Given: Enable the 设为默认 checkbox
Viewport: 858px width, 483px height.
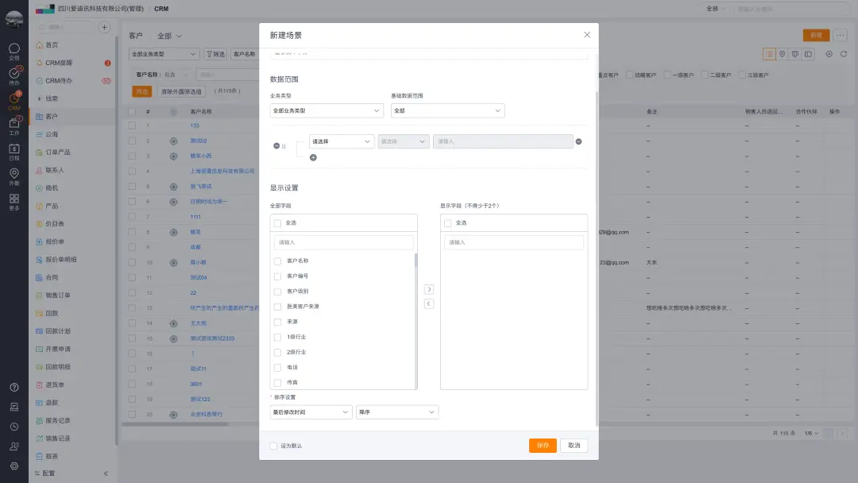Looking at the screenshot, I should [x=274, y=446].
